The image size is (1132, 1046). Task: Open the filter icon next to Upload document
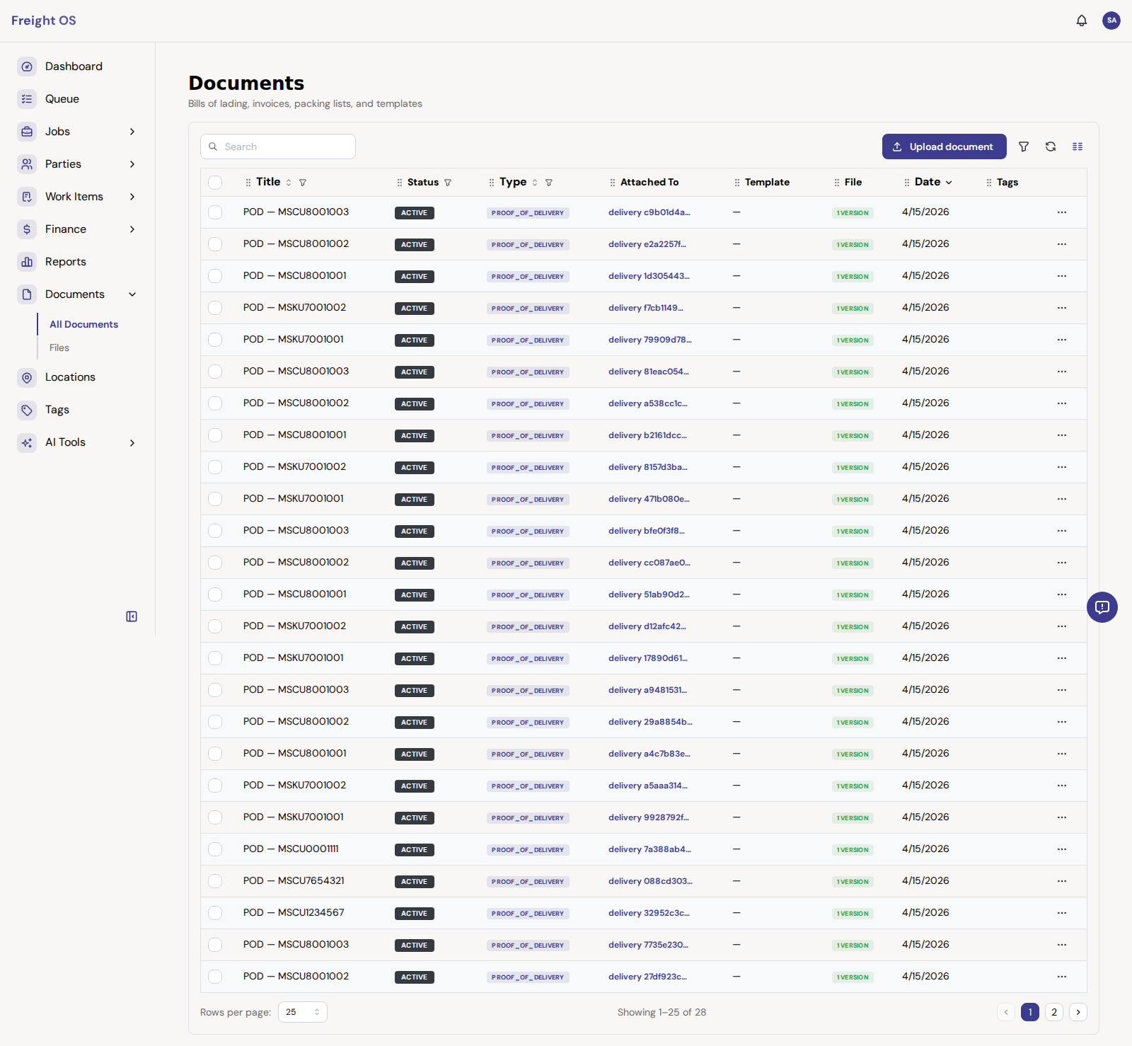coord(1023,146)
